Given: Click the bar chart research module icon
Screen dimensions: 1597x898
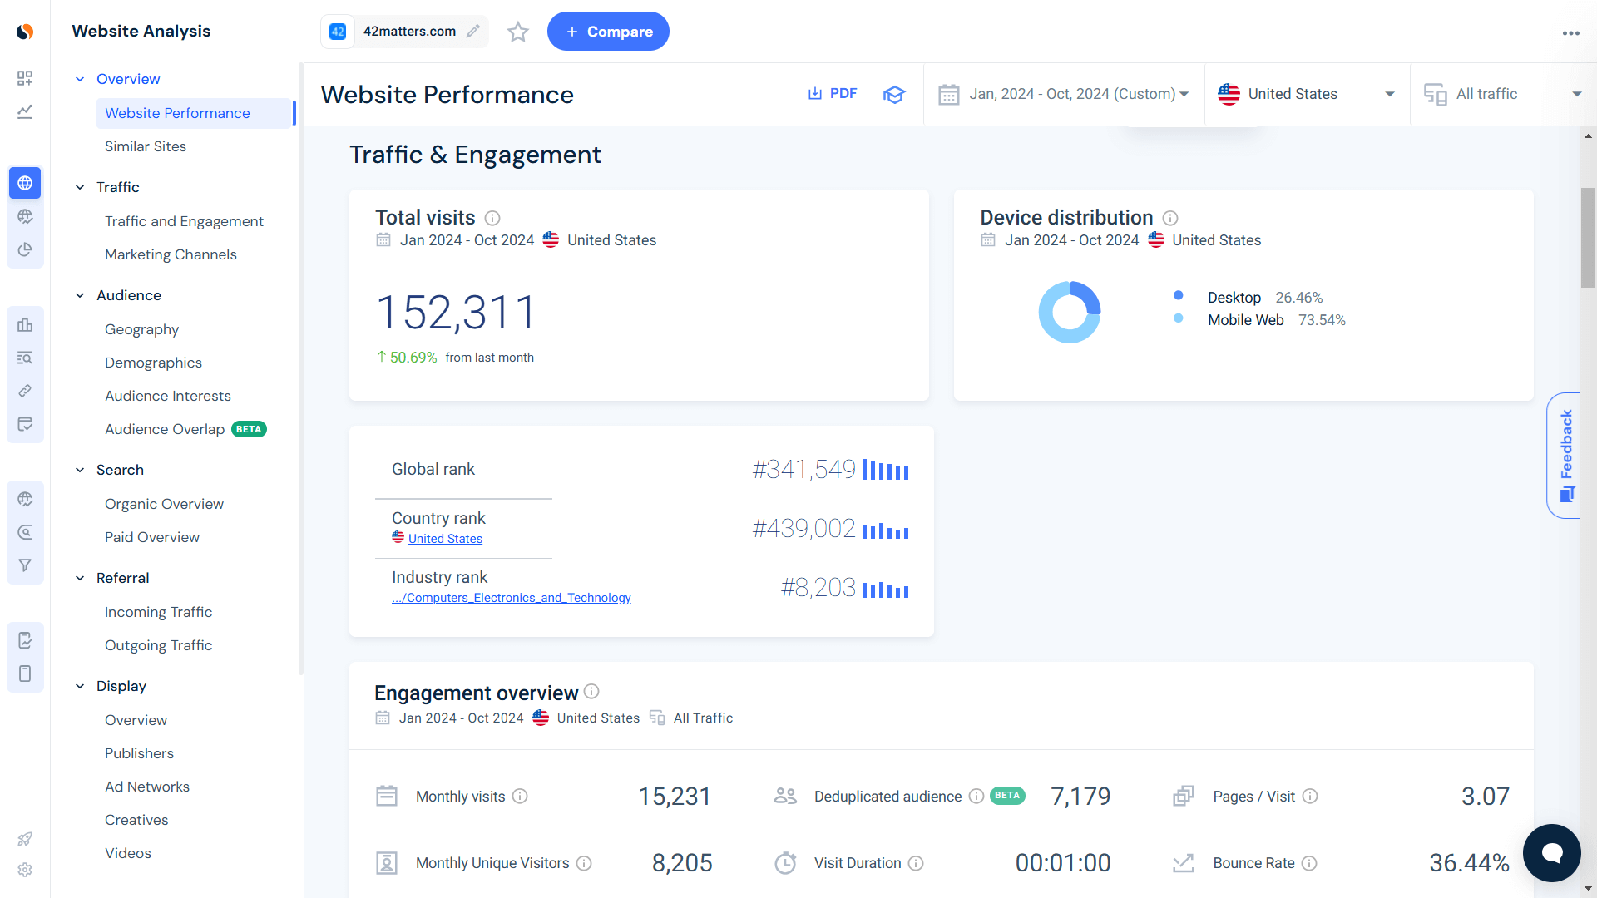Looking at the screenshot, I should (25, 324).
